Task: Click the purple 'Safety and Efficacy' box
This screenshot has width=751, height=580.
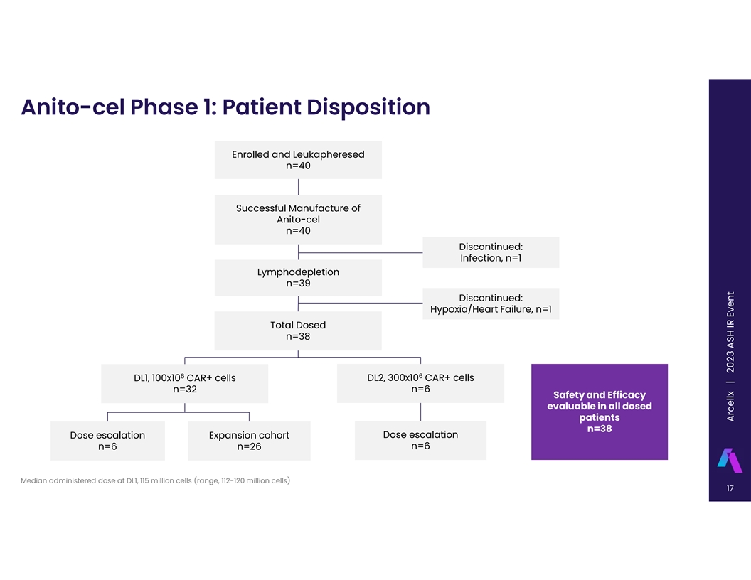Action: click(x=599, y=412)
